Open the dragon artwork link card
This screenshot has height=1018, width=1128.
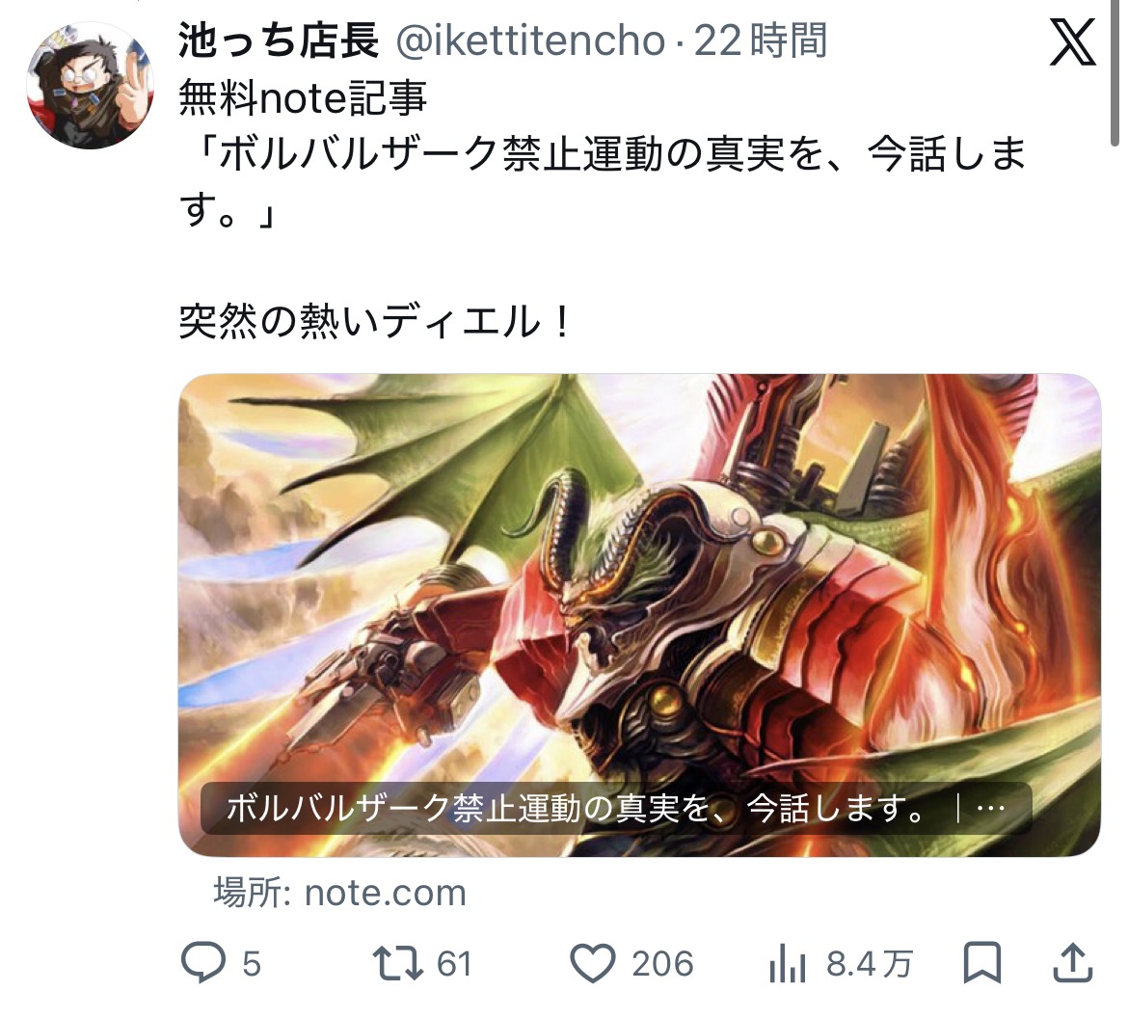point(639,615)
